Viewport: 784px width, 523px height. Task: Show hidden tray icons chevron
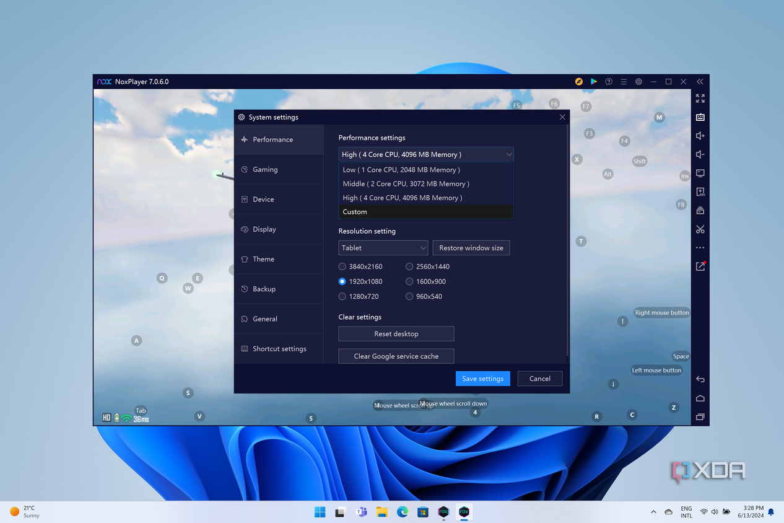click(653, 512)
